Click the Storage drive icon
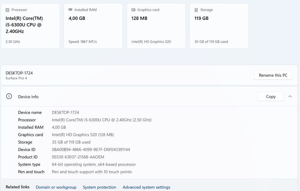 [x=196, y=10]
